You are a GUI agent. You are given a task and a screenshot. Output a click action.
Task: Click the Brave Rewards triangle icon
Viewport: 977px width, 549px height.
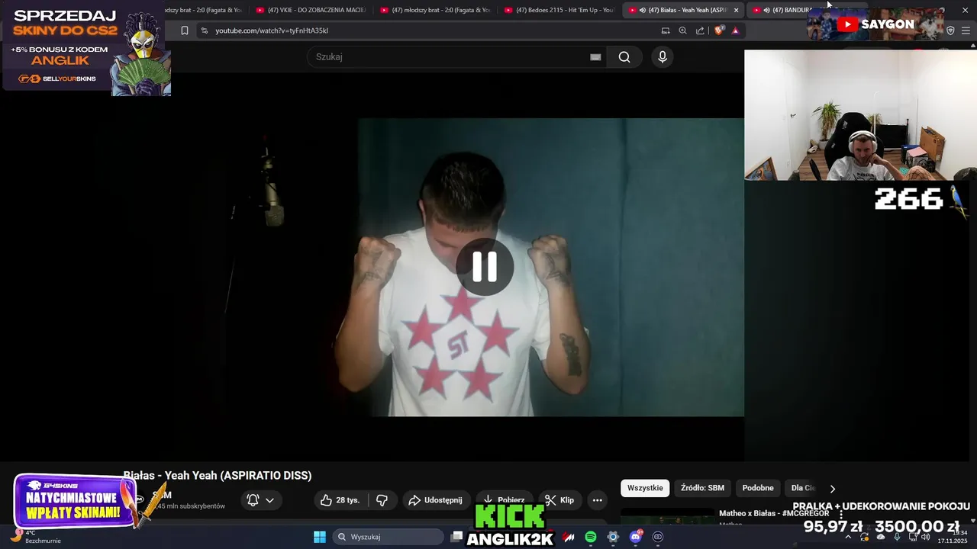pos(735,30)
